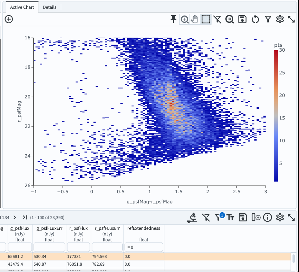The image size is (299, 272).
Task: Open table info panel
Action: (267, 217)
